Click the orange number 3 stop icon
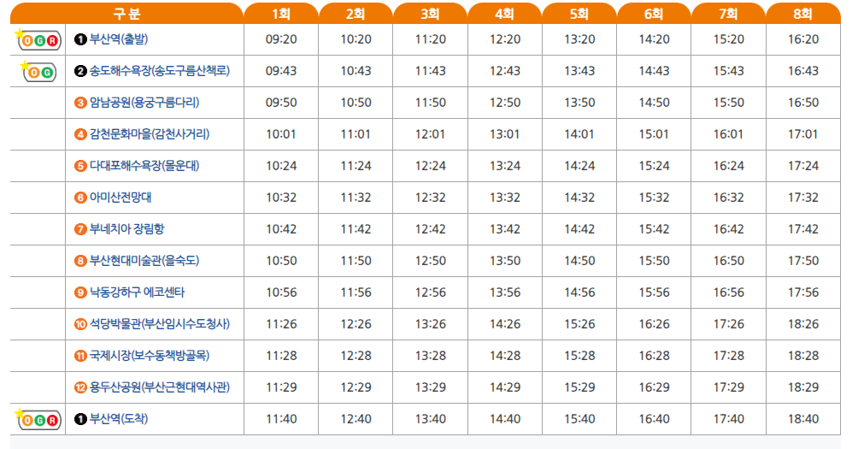 pos(80,103)
